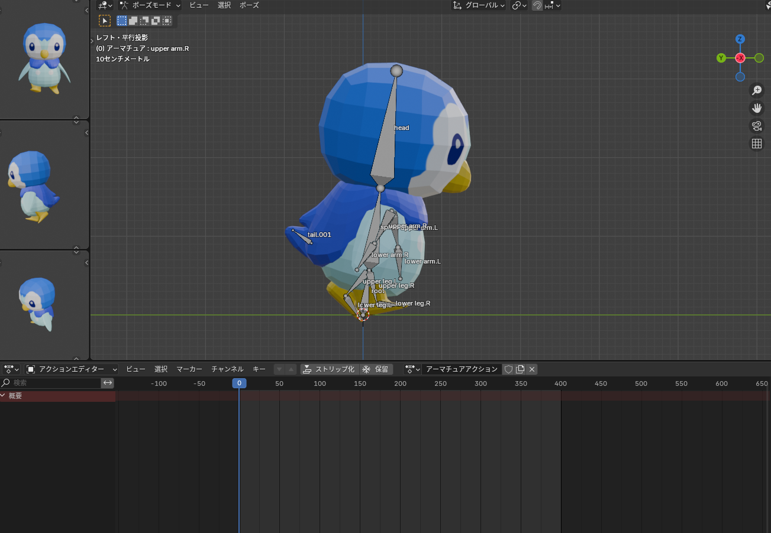This screenshot has width=771, height=533.
Task: Click the timeline search field
Action: coord(54,383)
